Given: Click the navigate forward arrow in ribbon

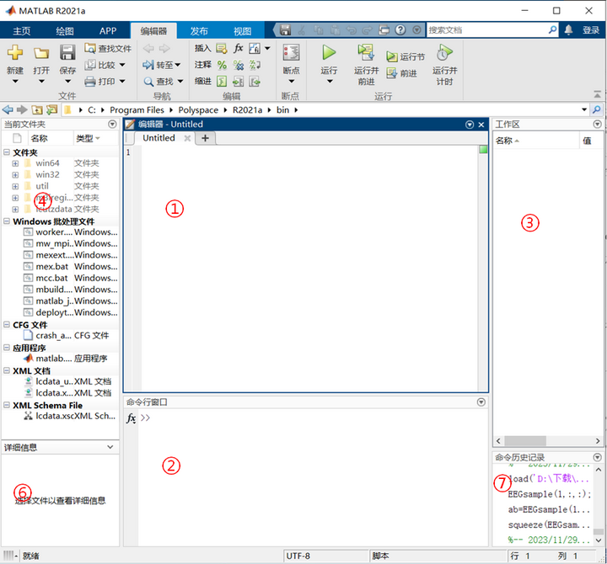Looking at the screenshot, I should [x=164, y=48].
